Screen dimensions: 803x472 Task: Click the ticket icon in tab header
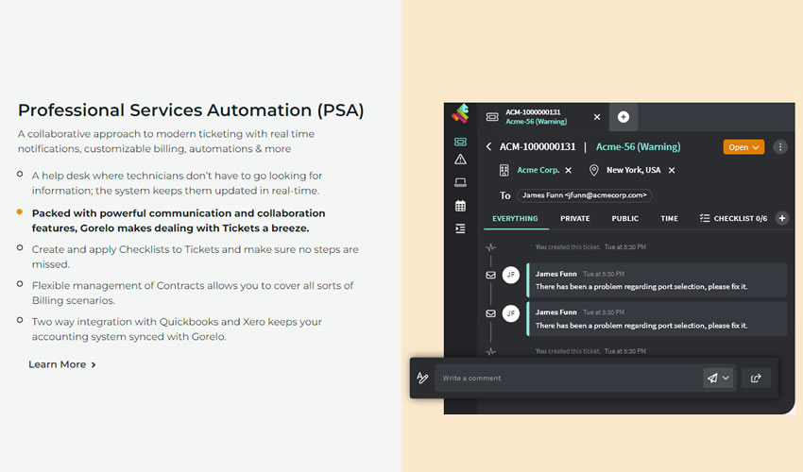[x=492, y=117]
